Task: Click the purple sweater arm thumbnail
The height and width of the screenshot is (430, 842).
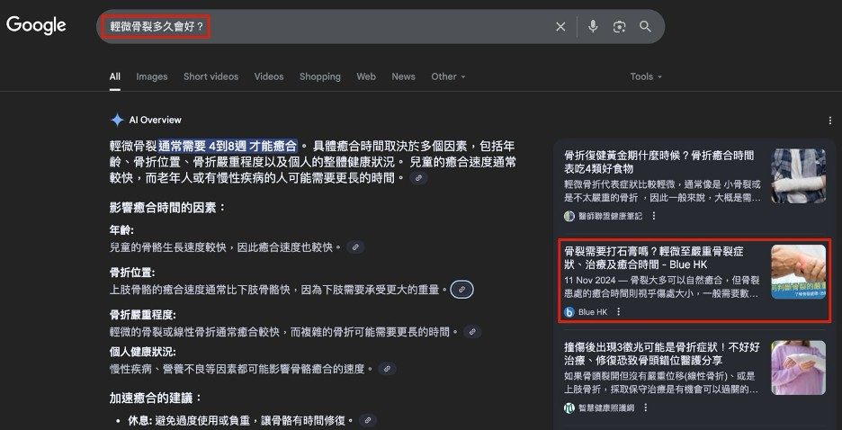Action: click(799, 368)
